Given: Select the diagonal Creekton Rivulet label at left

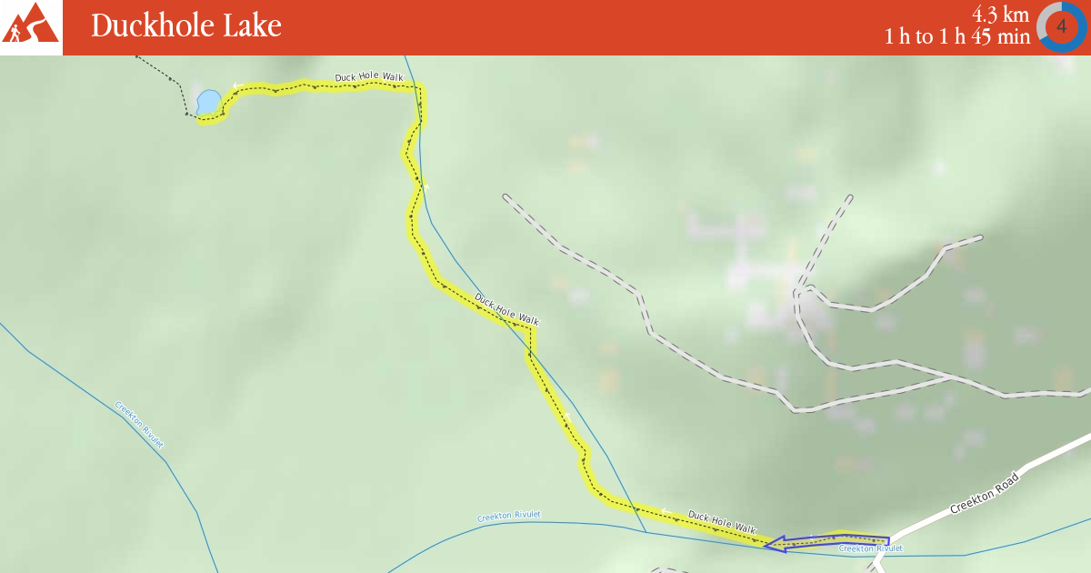Looking at the screenshot, I should [x=139, y=425].
